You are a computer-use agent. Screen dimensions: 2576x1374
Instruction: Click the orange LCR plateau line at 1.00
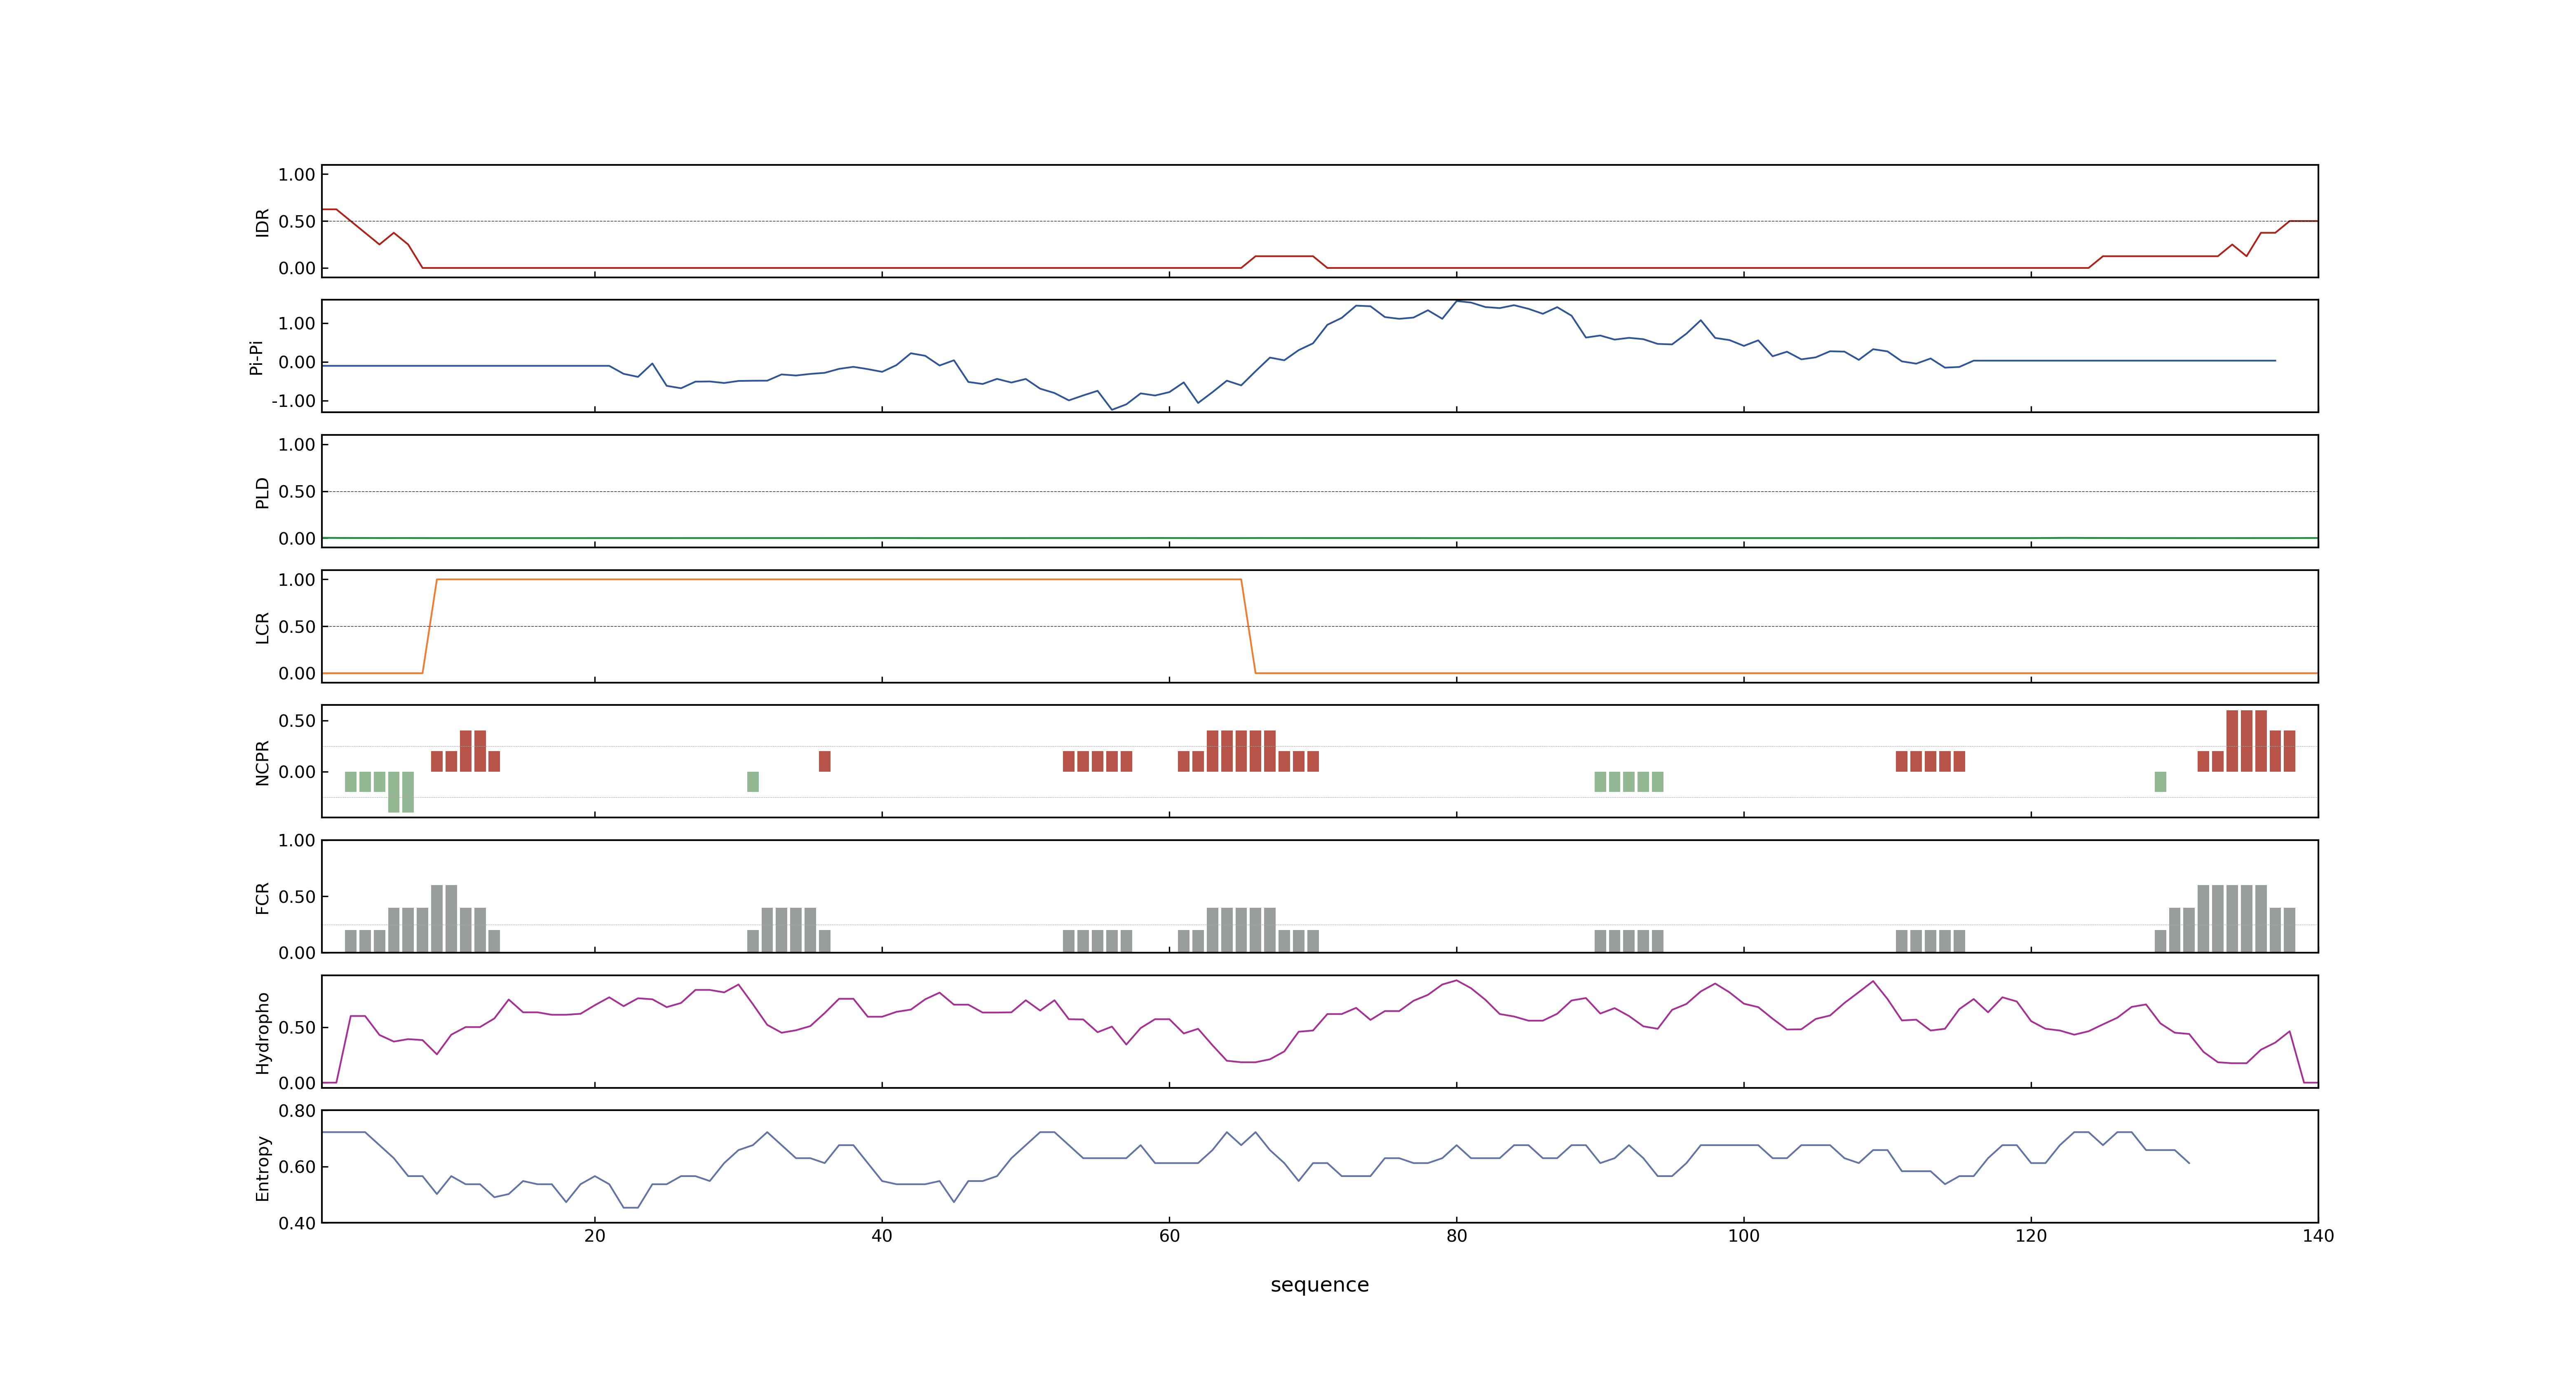click(x=839, y=579)
